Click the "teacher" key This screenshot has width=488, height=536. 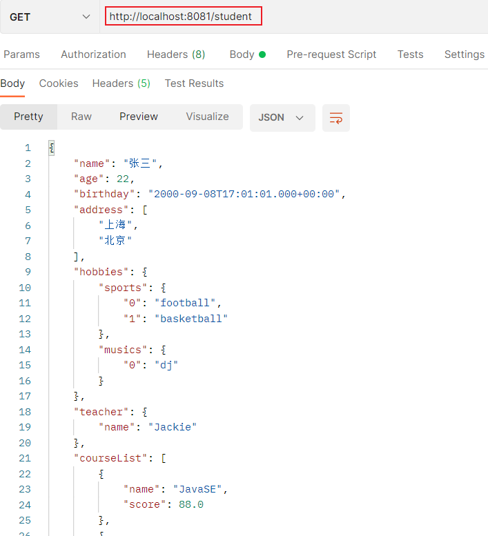[101, 412]
